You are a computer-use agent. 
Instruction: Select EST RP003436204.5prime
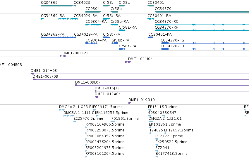[x=86, y=145]
